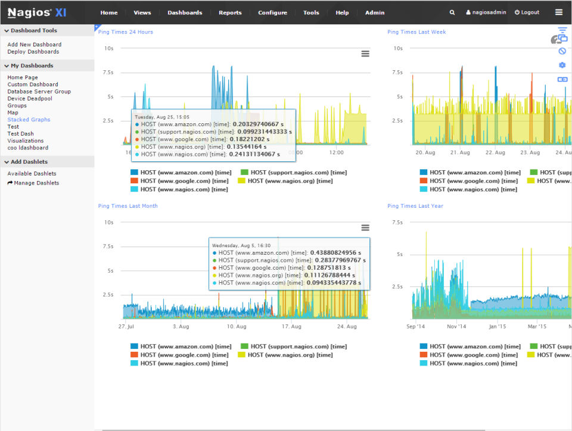572x431 pixels.
Task: Hide www.google.com series in Last Week legend
Action: coord(474,181)
